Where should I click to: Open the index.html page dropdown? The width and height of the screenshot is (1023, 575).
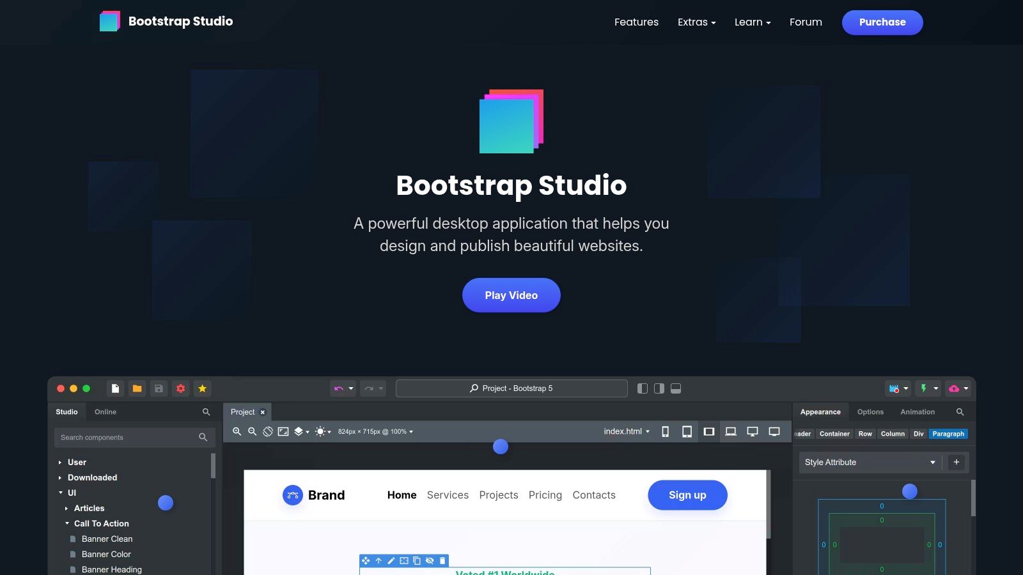tap(627, 432)
